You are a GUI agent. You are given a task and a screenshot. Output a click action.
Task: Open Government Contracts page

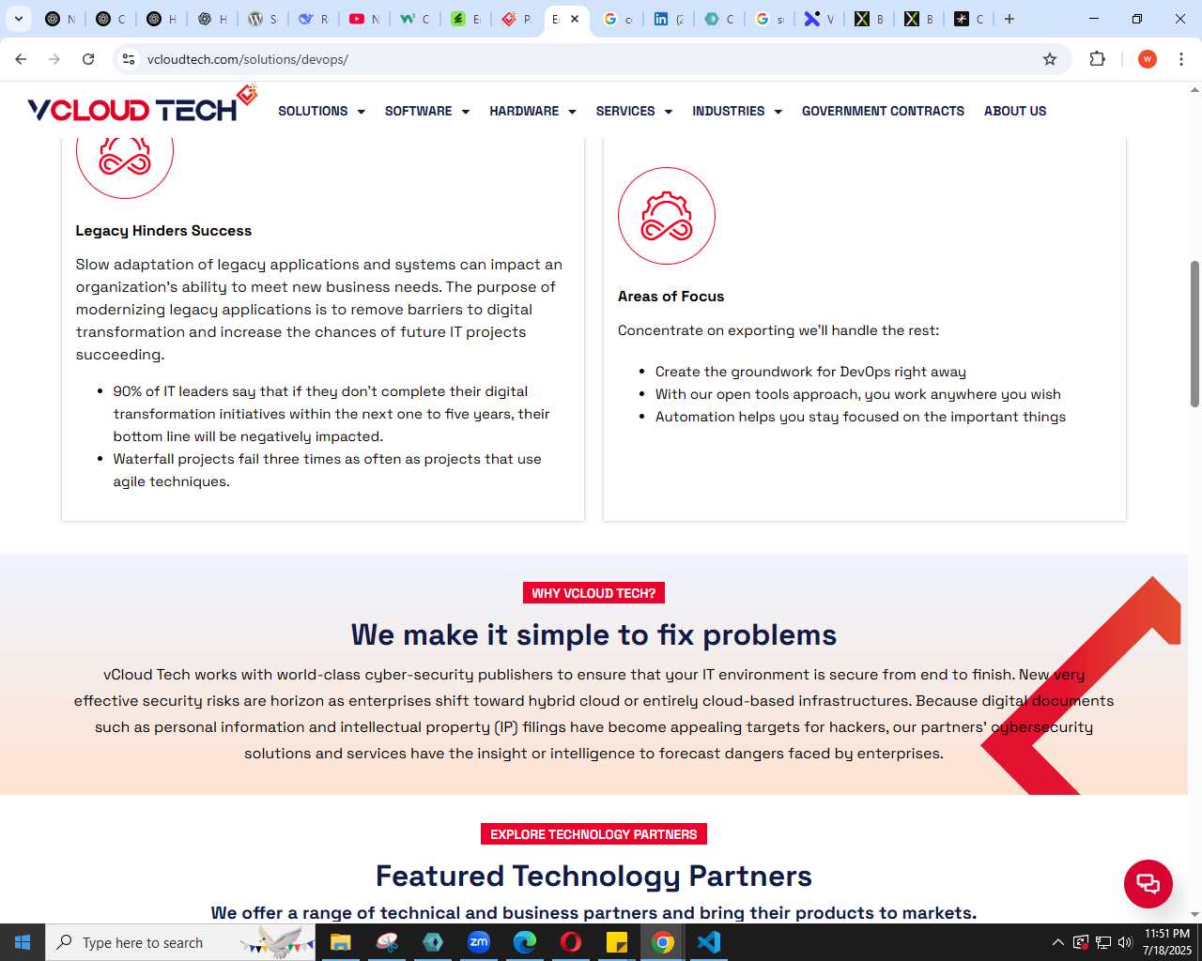883,111
